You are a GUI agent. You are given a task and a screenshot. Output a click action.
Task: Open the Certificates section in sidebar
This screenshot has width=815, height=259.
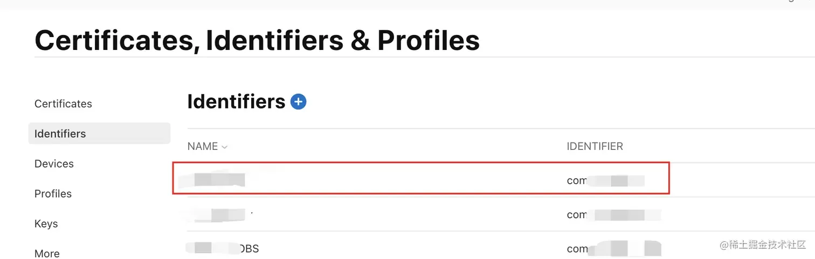point(63,104)
